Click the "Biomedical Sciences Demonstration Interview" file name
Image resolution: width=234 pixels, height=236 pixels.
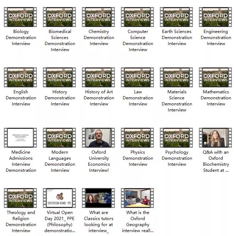[60, 40]
